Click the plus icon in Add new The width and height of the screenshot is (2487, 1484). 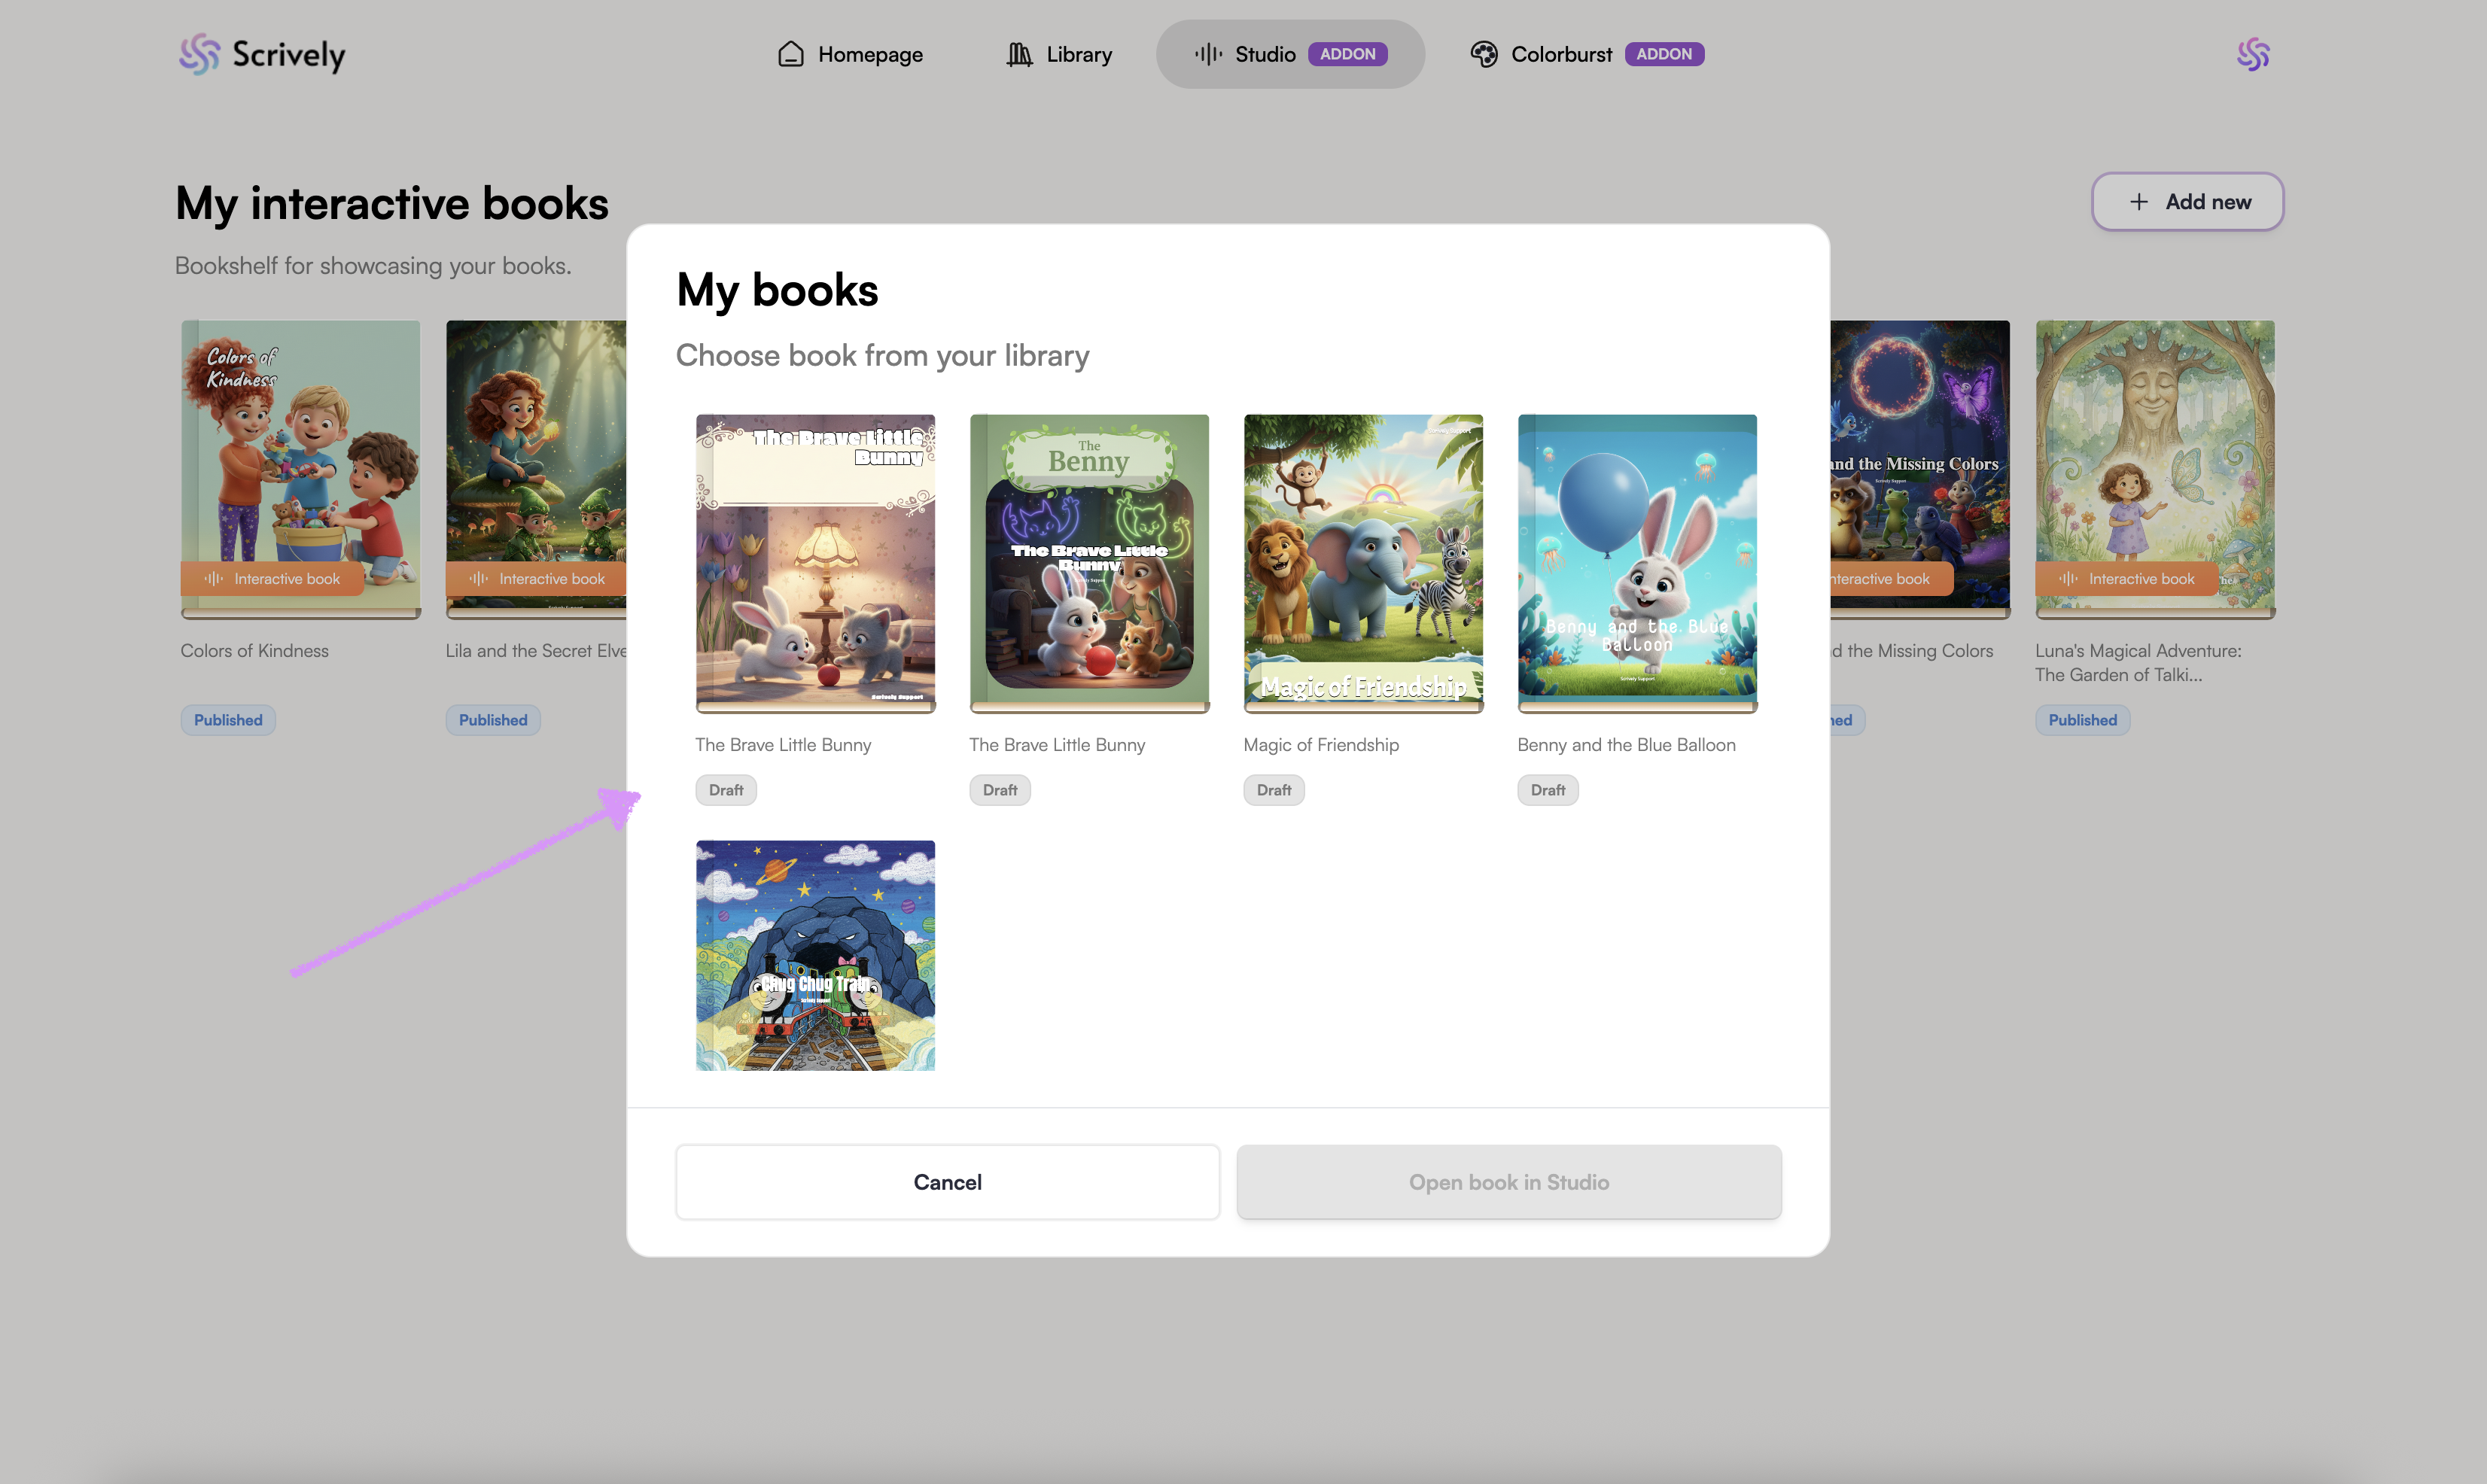tap(2138, 202)
